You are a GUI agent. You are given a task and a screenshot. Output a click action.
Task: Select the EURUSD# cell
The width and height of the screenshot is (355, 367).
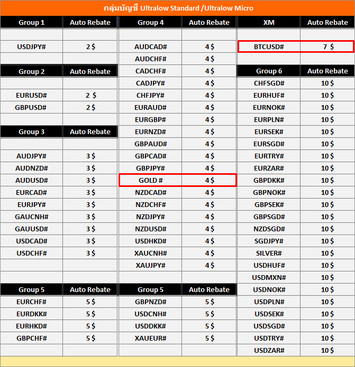point(32,95)
